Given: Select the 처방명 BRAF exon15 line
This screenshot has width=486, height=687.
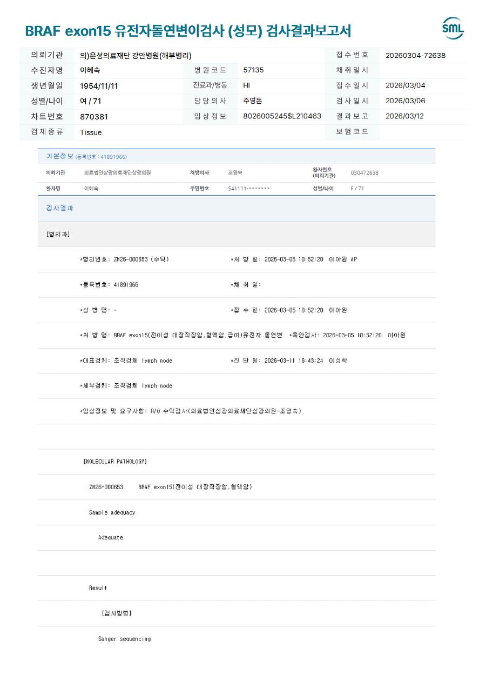Looking at the screenshot, I should click(x=181, y=335).
